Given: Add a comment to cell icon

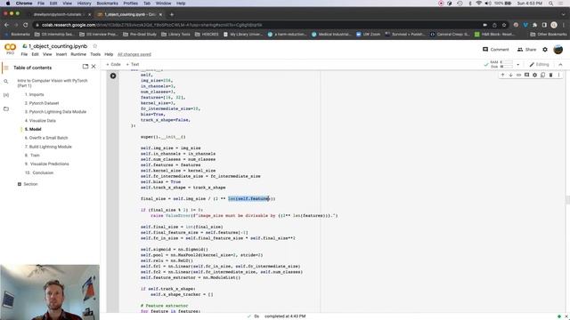Looking at the screenshot, I should [526, 75].
